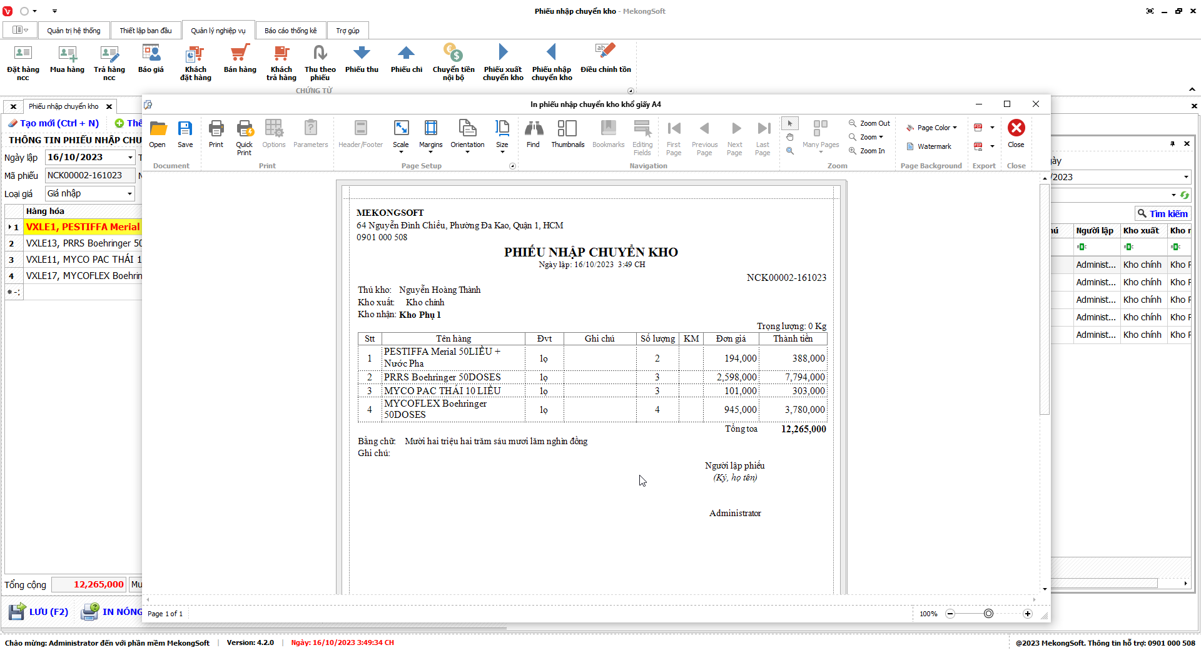Click the red Close preview button

click(1016, 134)
